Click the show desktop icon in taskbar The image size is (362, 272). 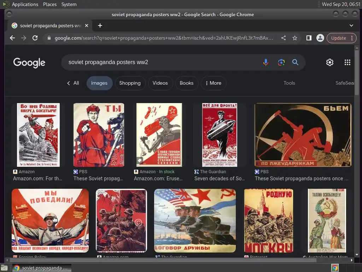(x=4, y=268)
